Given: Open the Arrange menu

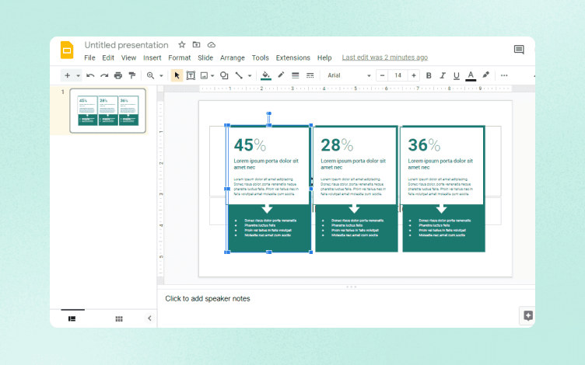Looking at the screenshot, I should coord(233,57).
